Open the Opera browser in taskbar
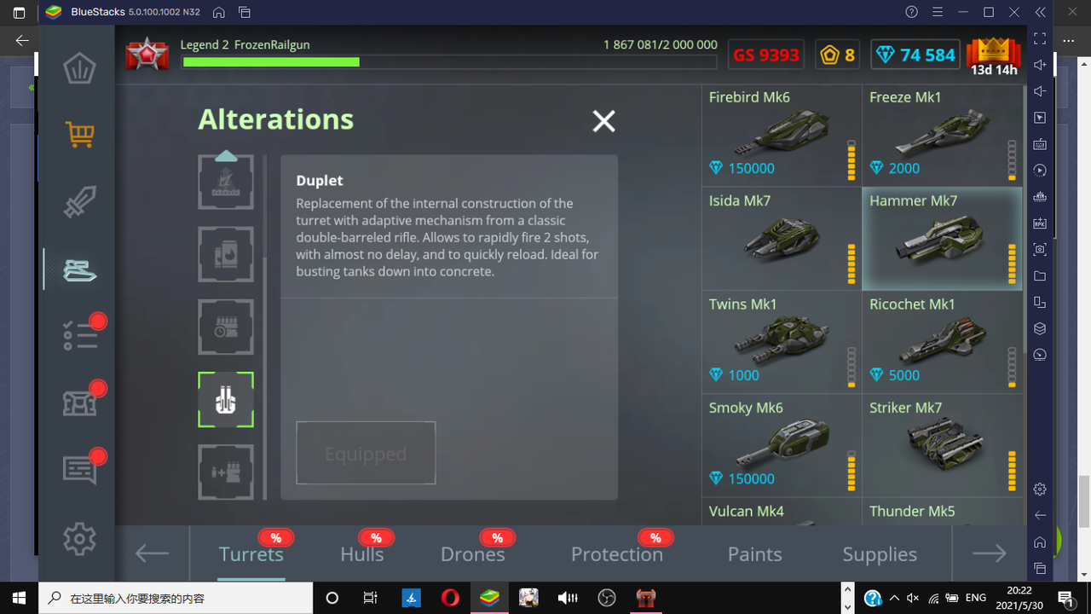1091x614 pixels. (450, 598)
